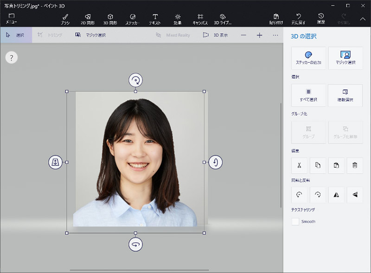Flip the selection horizontally
The width and height of the screenshot is (371, 273).
(336, 195)
